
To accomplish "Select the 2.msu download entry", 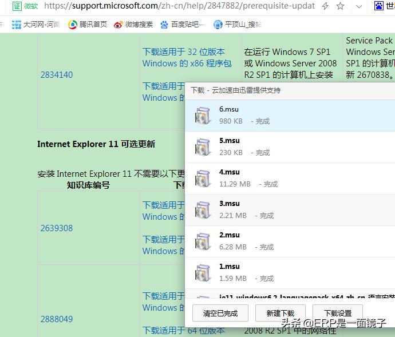I will (x=290, y=241).
